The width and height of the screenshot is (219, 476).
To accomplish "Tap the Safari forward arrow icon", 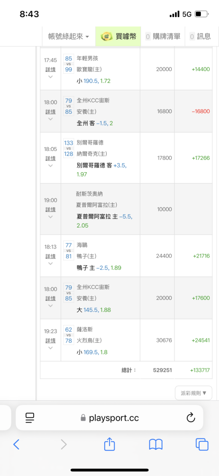I will tap(64, 445).
